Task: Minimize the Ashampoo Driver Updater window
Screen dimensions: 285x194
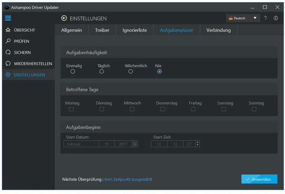Action: (x=253, y=7)
